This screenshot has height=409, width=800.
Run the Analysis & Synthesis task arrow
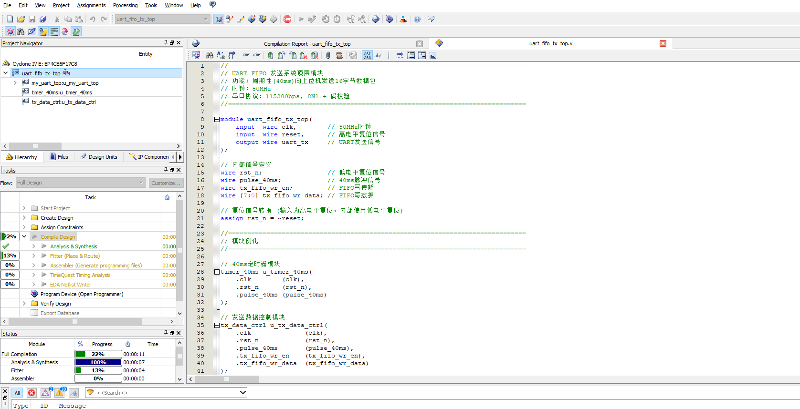click(x=44, y=246)
